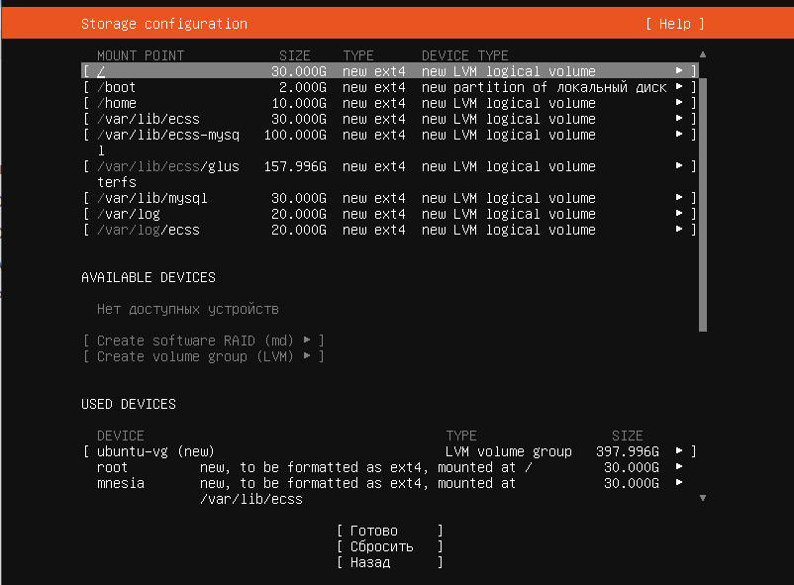
Task: Expand arrow for /var/lib/mysql row
Action: pos(679,198)
